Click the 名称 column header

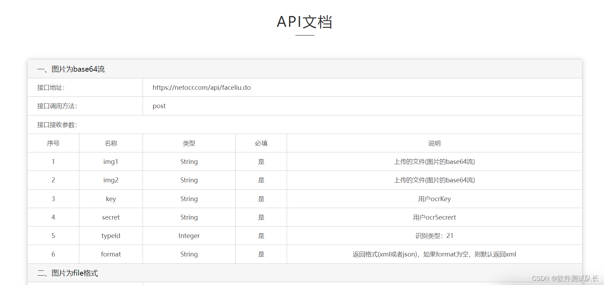pyautogui.click(x=111, y=143)
